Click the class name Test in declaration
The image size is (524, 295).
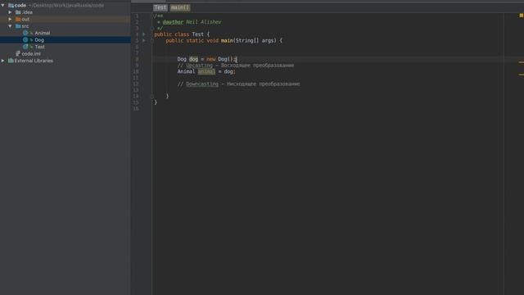point(197,34)
